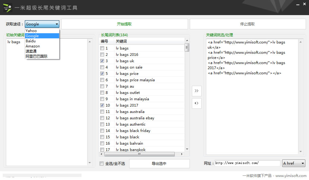The image size is (309, 180).
Task: Tick the lv bags outlet checkbox
Action: pyautogui.click(x=102, y=92)
